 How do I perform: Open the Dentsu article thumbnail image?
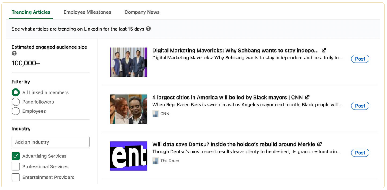click(128, 156)
